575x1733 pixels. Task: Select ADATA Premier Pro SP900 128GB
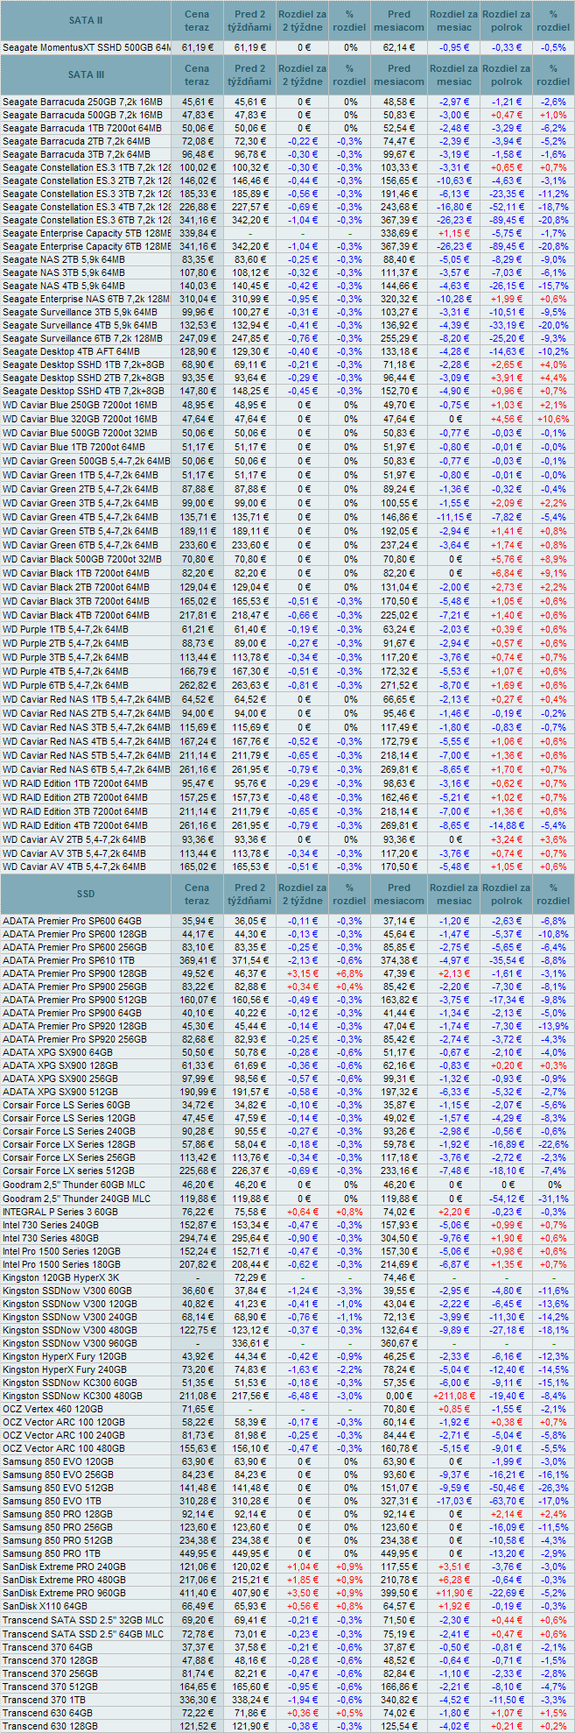(74, 973)
